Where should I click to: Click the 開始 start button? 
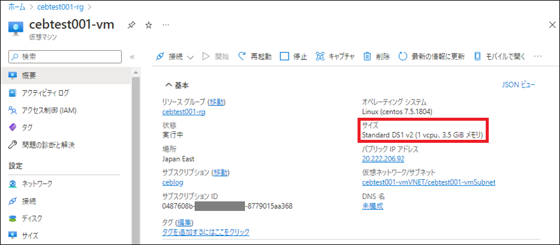[216, 56]
